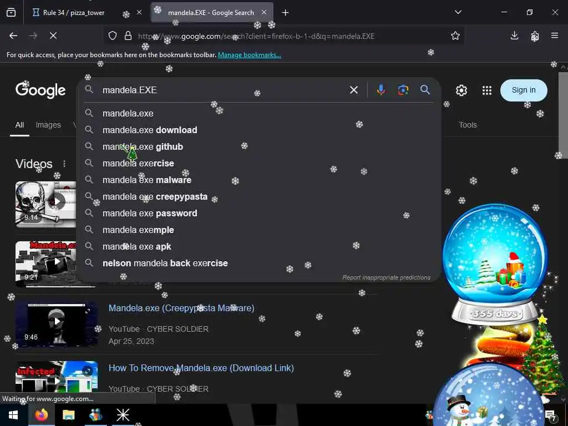Search by image with Google Lens

coord(403,90)
